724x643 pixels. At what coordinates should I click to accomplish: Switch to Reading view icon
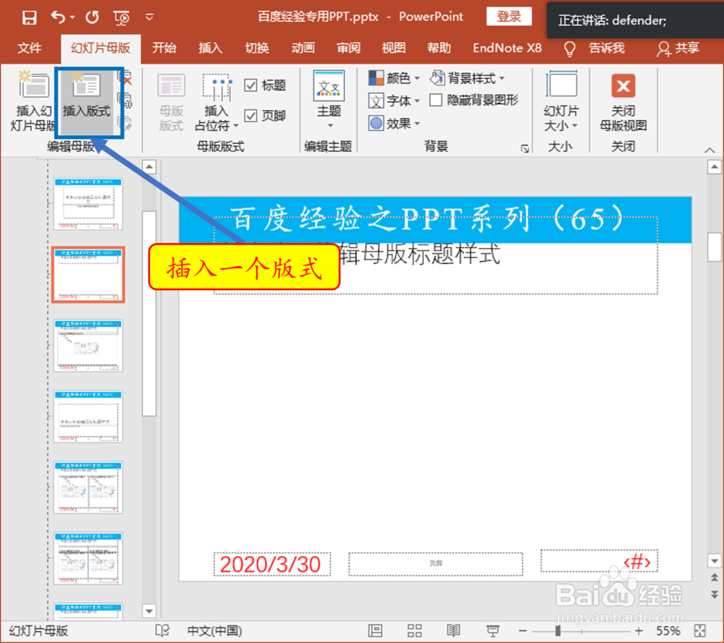point(453,631)
